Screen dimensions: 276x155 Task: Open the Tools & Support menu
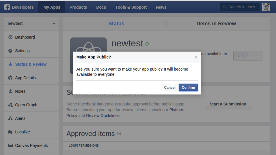[x=131, y=7]
